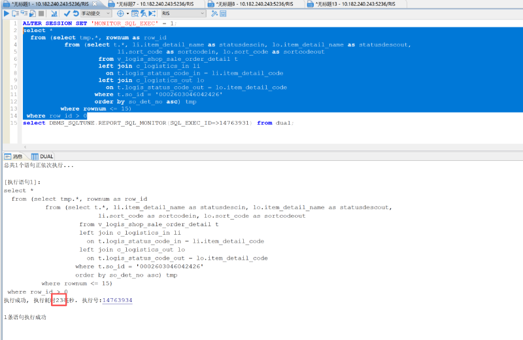This screenshot has height=340, width=523.
Task: Click the lightning magnifier toolbar icon
Action: tap(143, 13)
